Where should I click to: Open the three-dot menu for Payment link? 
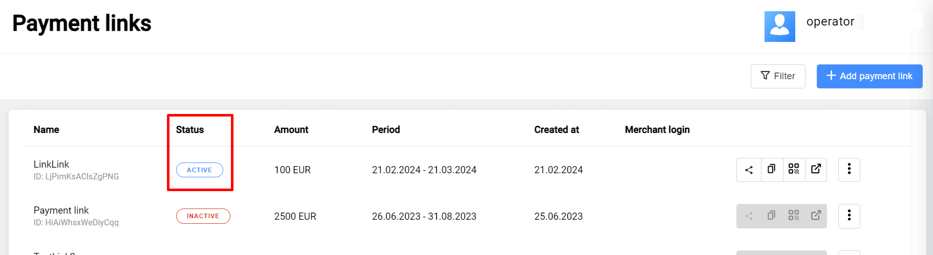(x=849, y=216)
